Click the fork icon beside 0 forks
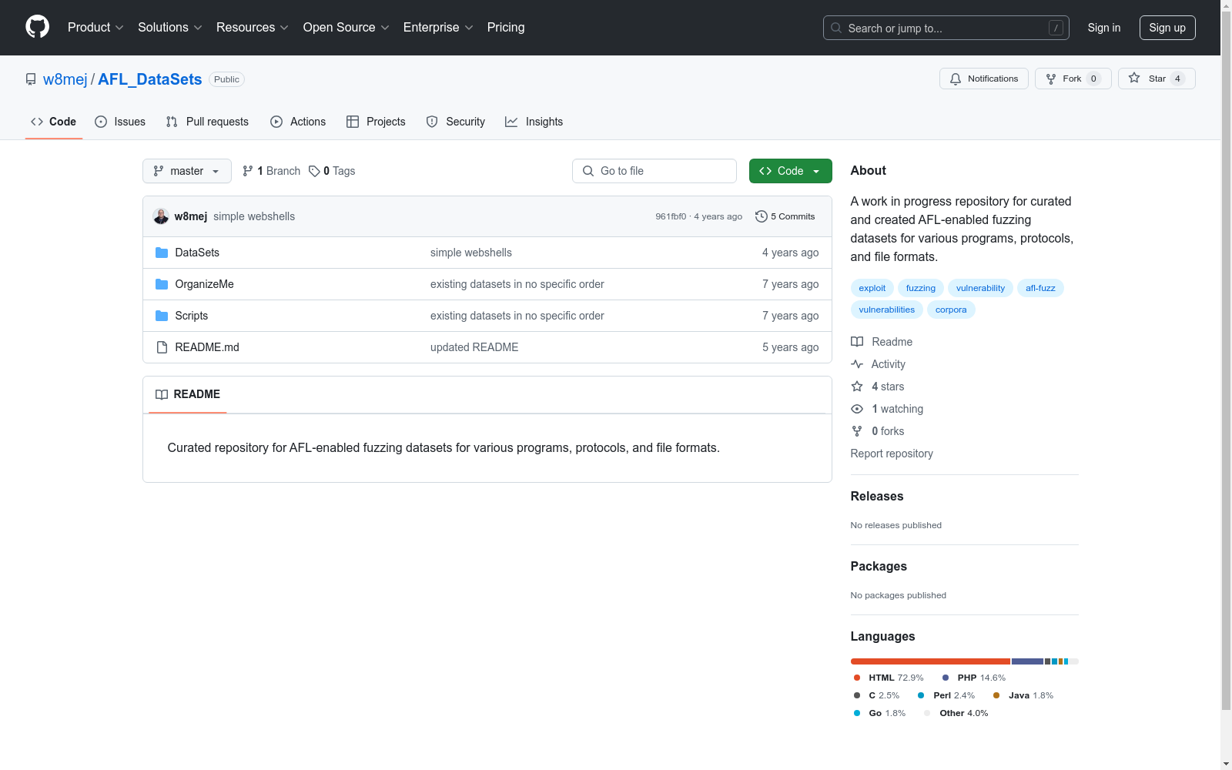 pos(857,431)
